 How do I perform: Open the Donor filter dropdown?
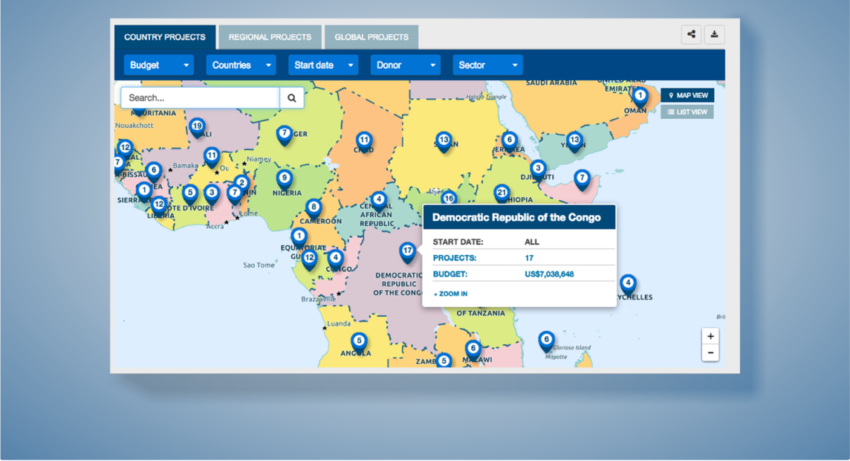(x=406, y=65)
